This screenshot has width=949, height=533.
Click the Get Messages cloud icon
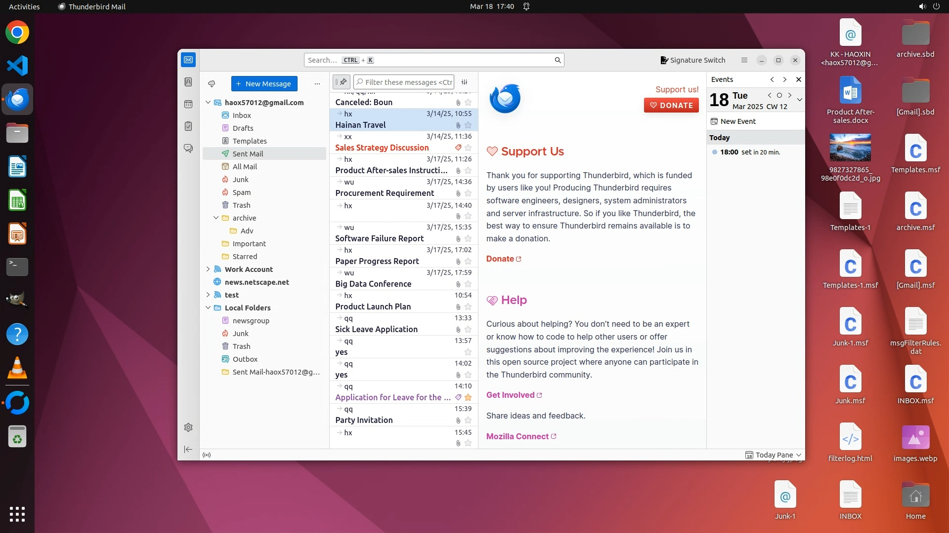point(212,84)
